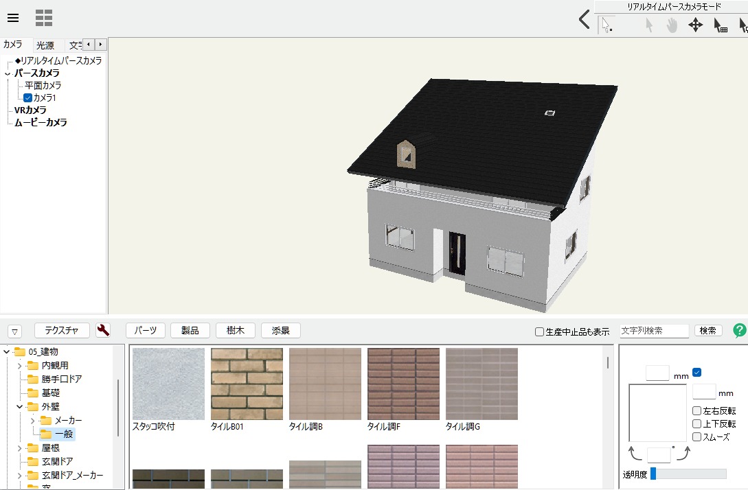The width and height of the screenshot is (748, 490).
Task: Toggle the 左右反転 checkbox
Action: (x=697, y=411)
